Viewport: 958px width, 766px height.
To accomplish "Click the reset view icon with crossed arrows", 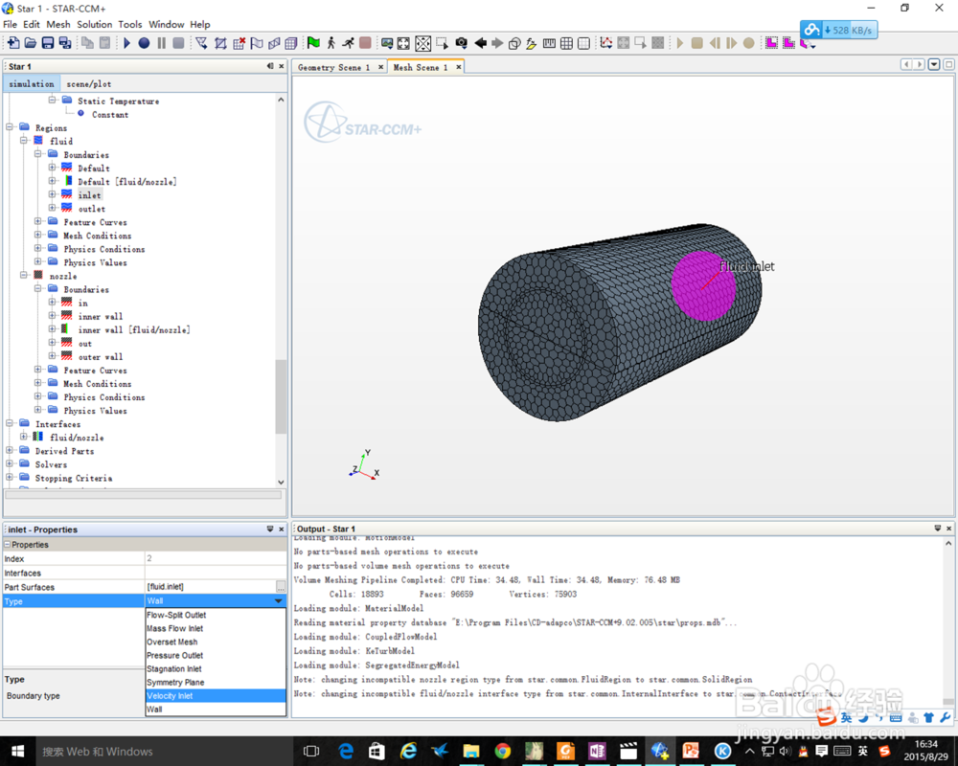I will point(422,43).
